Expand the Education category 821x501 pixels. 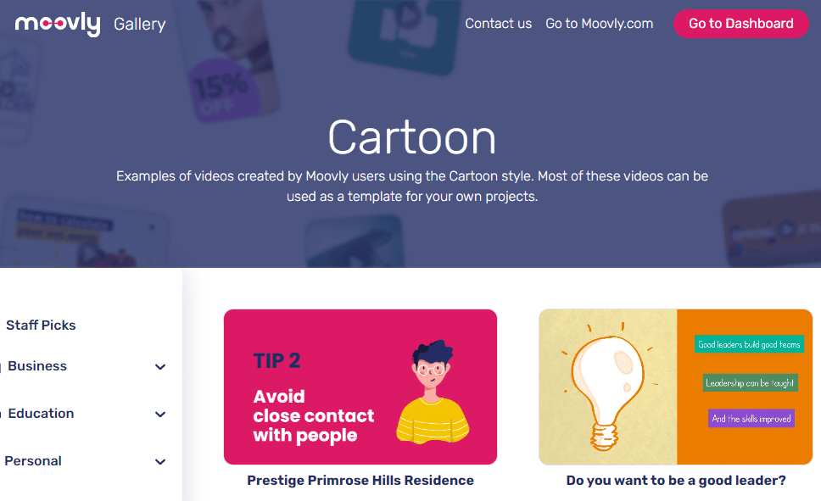[159, 414]
